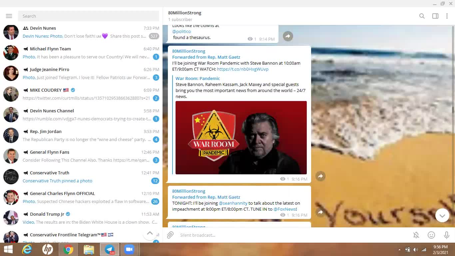This screenshot has width=455, height=256.
Task: Click the 527 unread badge
Action: tap(154, 36)
